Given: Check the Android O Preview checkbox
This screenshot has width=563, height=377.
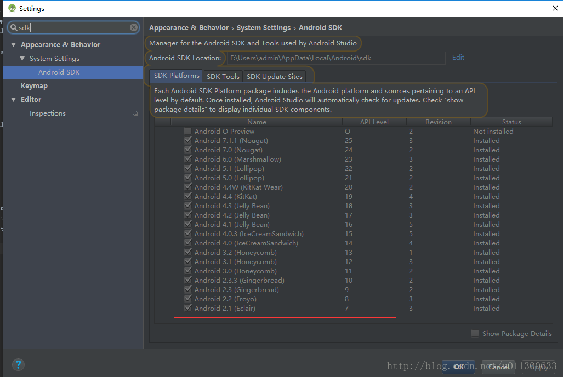Looking at the screenshot, I should [188, 131].
